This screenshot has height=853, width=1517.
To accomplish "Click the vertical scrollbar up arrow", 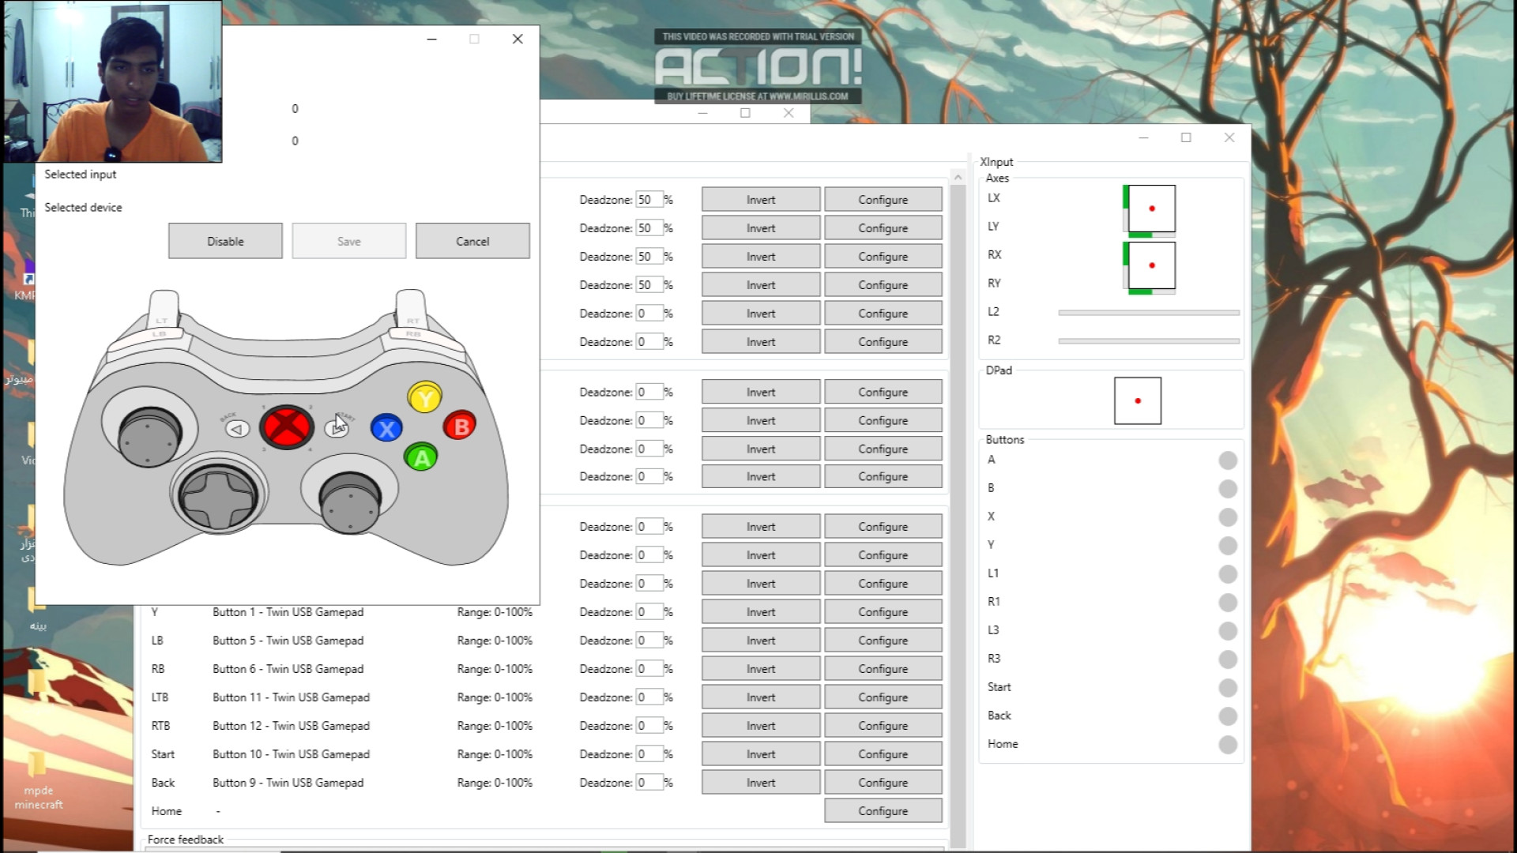I will point(958,177).
